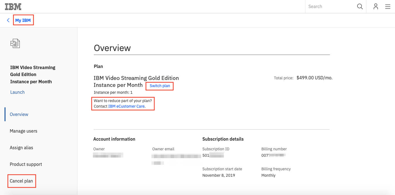
Task: Click the Instance per month: 1 text
Action: 113,92
